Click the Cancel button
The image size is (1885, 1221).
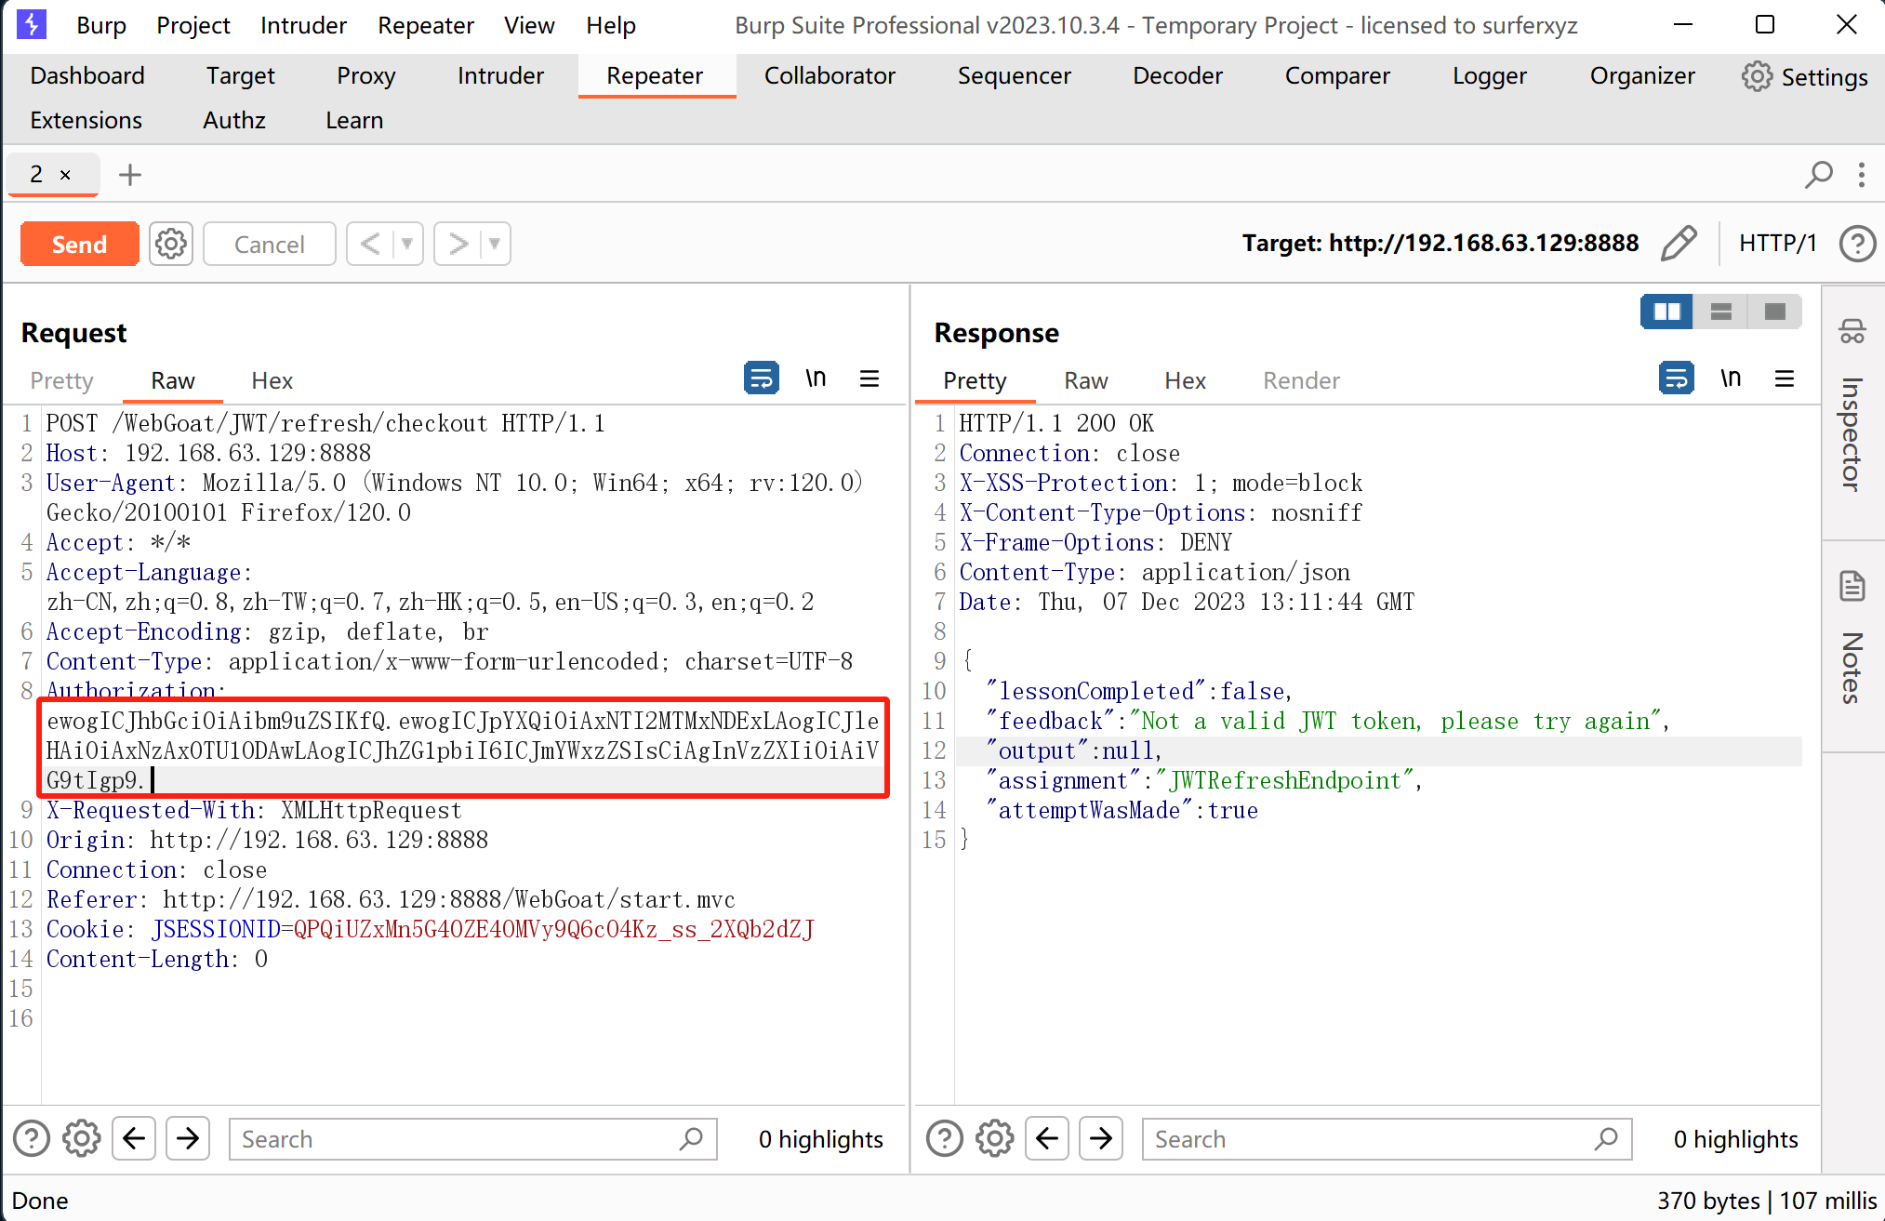[x=269, y=244]
